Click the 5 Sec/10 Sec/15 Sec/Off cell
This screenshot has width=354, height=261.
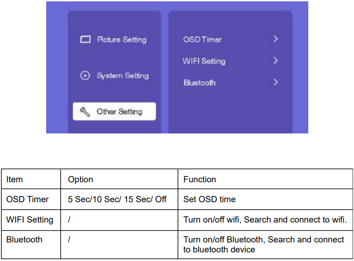(x=117, y=199)
